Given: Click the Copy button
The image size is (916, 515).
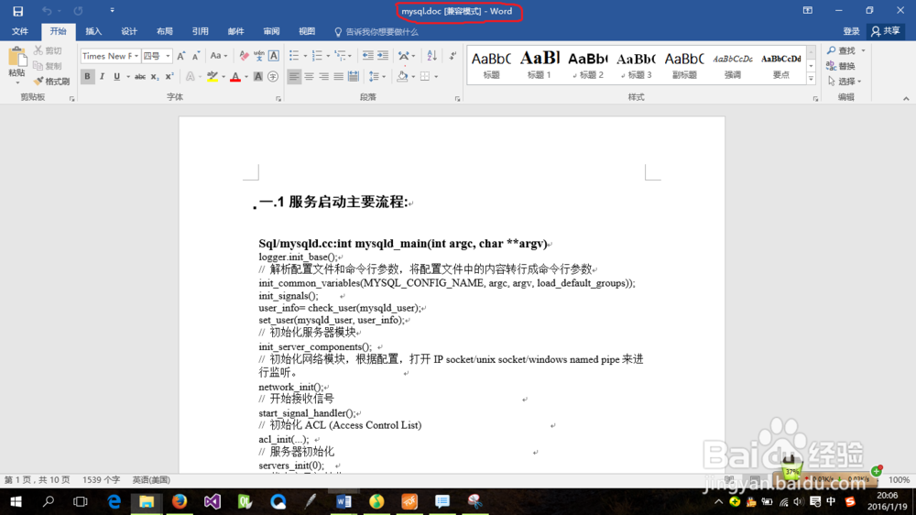Looking at the screenshot, I should point(48,66).
